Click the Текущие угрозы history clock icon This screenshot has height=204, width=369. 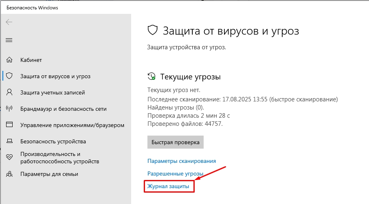click(152, 77)
